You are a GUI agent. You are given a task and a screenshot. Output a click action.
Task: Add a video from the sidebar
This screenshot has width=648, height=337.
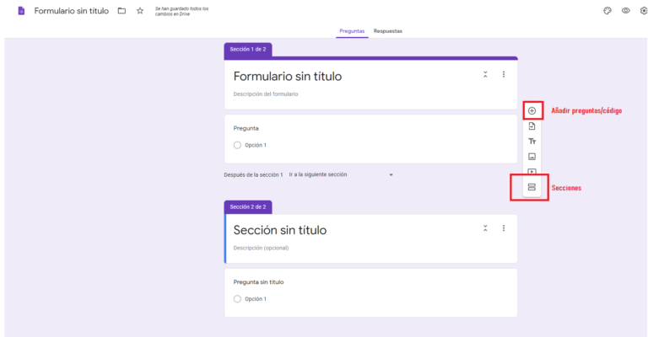click(532, 172)
